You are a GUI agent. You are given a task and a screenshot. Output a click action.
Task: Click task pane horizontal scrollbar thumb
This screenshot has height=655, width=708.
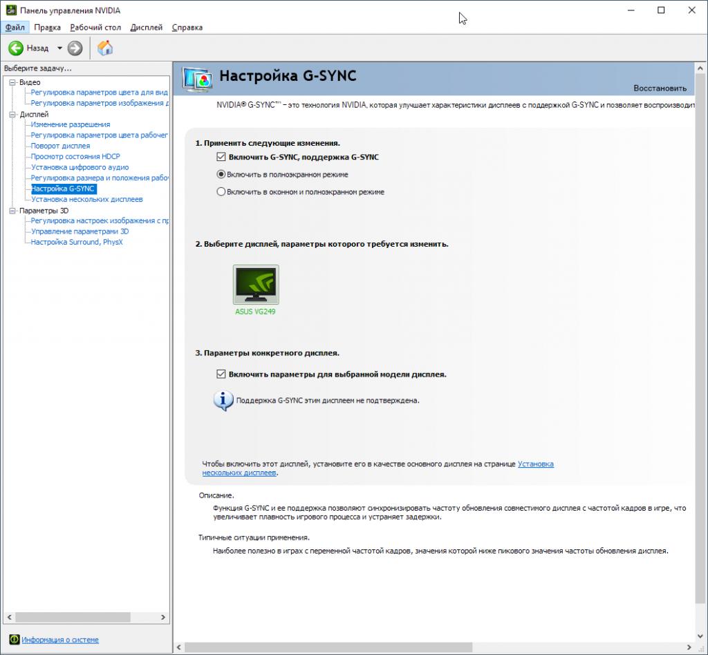73,617
